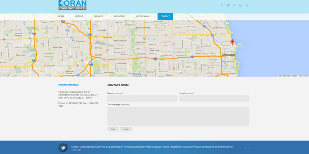This screenshot has height=154, width=309.
Task: Select the Services menu item
Action: 98,17
